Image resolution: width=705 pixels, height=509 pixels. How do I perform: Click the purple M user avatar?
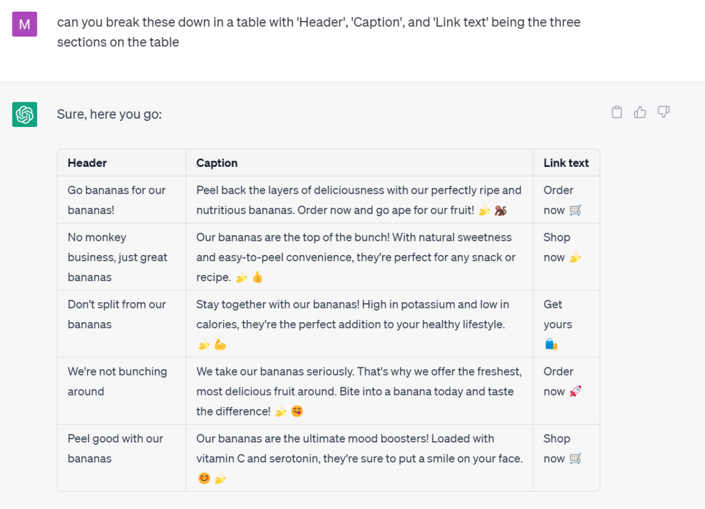25,24
